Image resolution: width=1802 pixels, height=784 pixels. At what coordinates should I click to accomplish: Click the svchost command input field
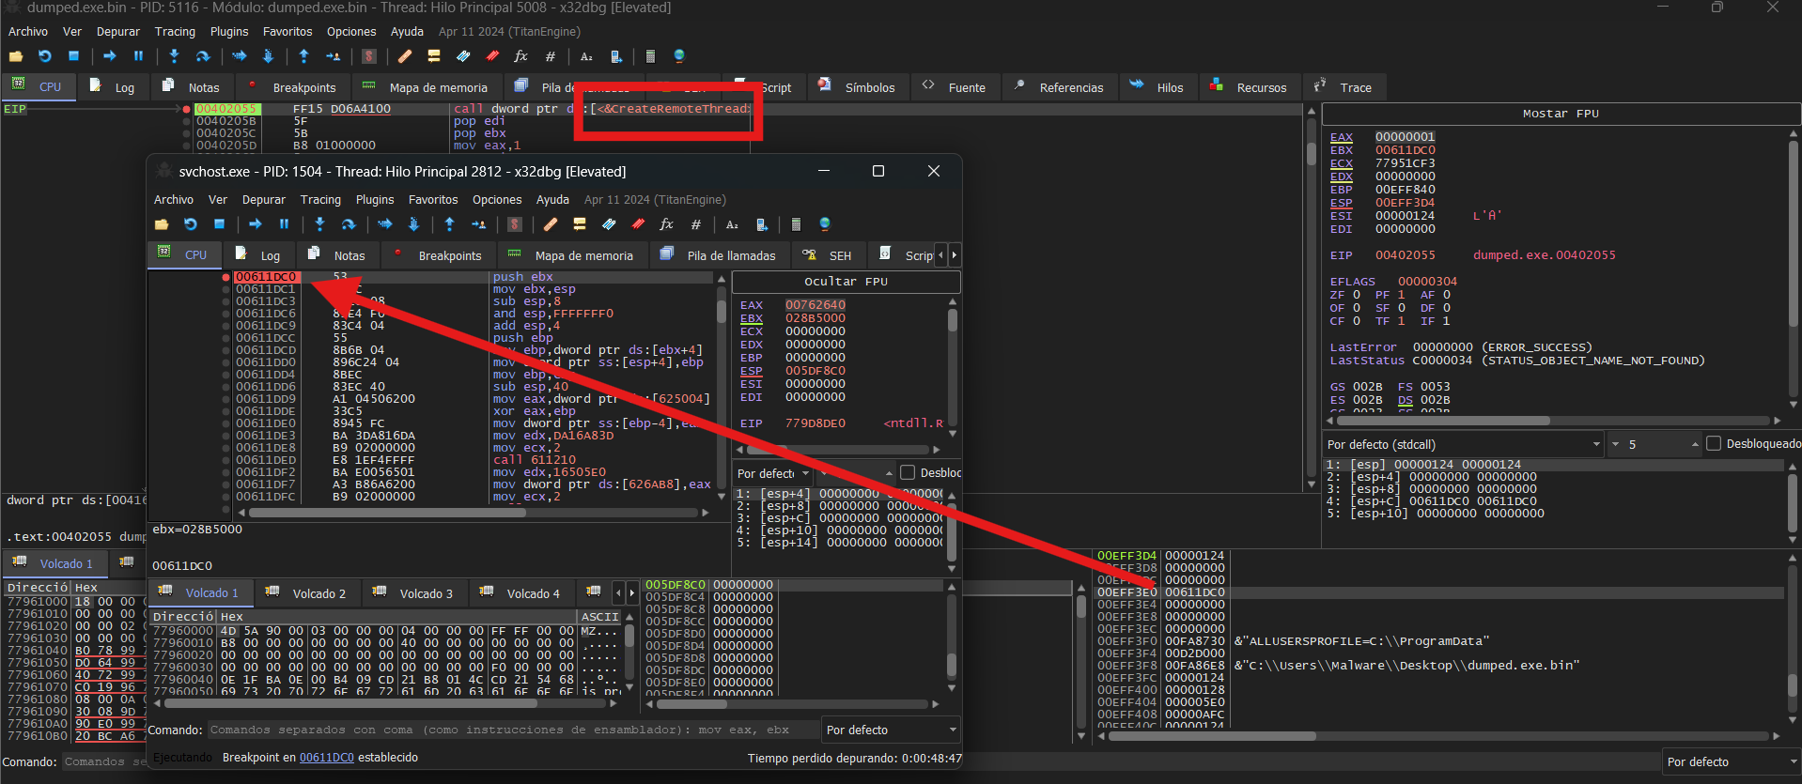pyautogui.click(x=512, y=730)
